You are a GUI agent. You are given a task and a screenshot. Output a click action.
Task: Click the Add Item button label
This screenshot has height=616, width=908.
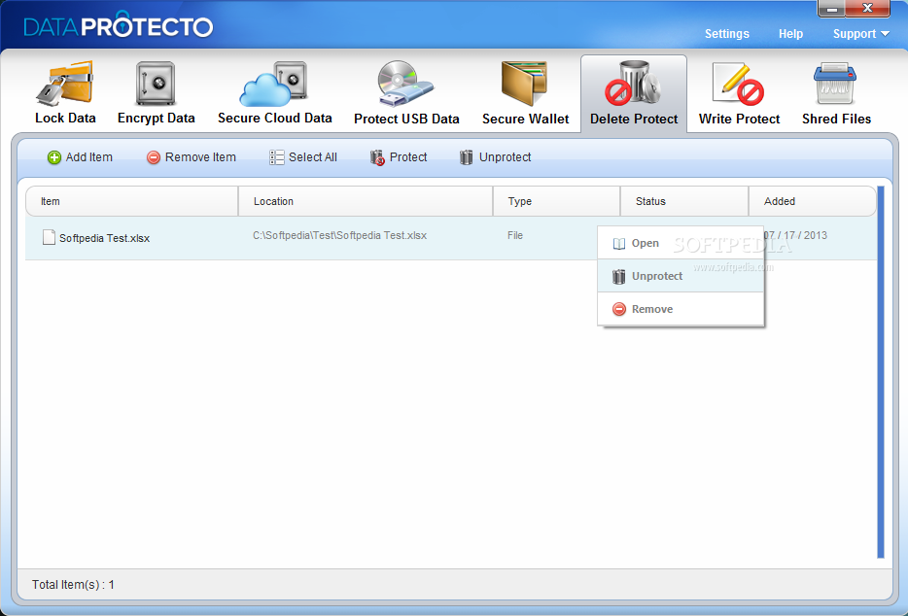(89, 157)
